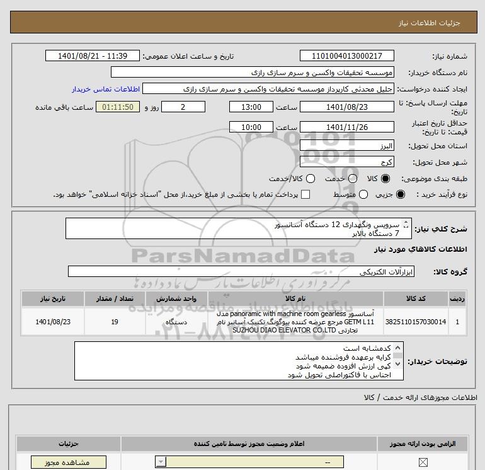The width and height of the screenshot is (485, 470).
Task: Click the description box scroll arrows
Action: coord(406,225)
